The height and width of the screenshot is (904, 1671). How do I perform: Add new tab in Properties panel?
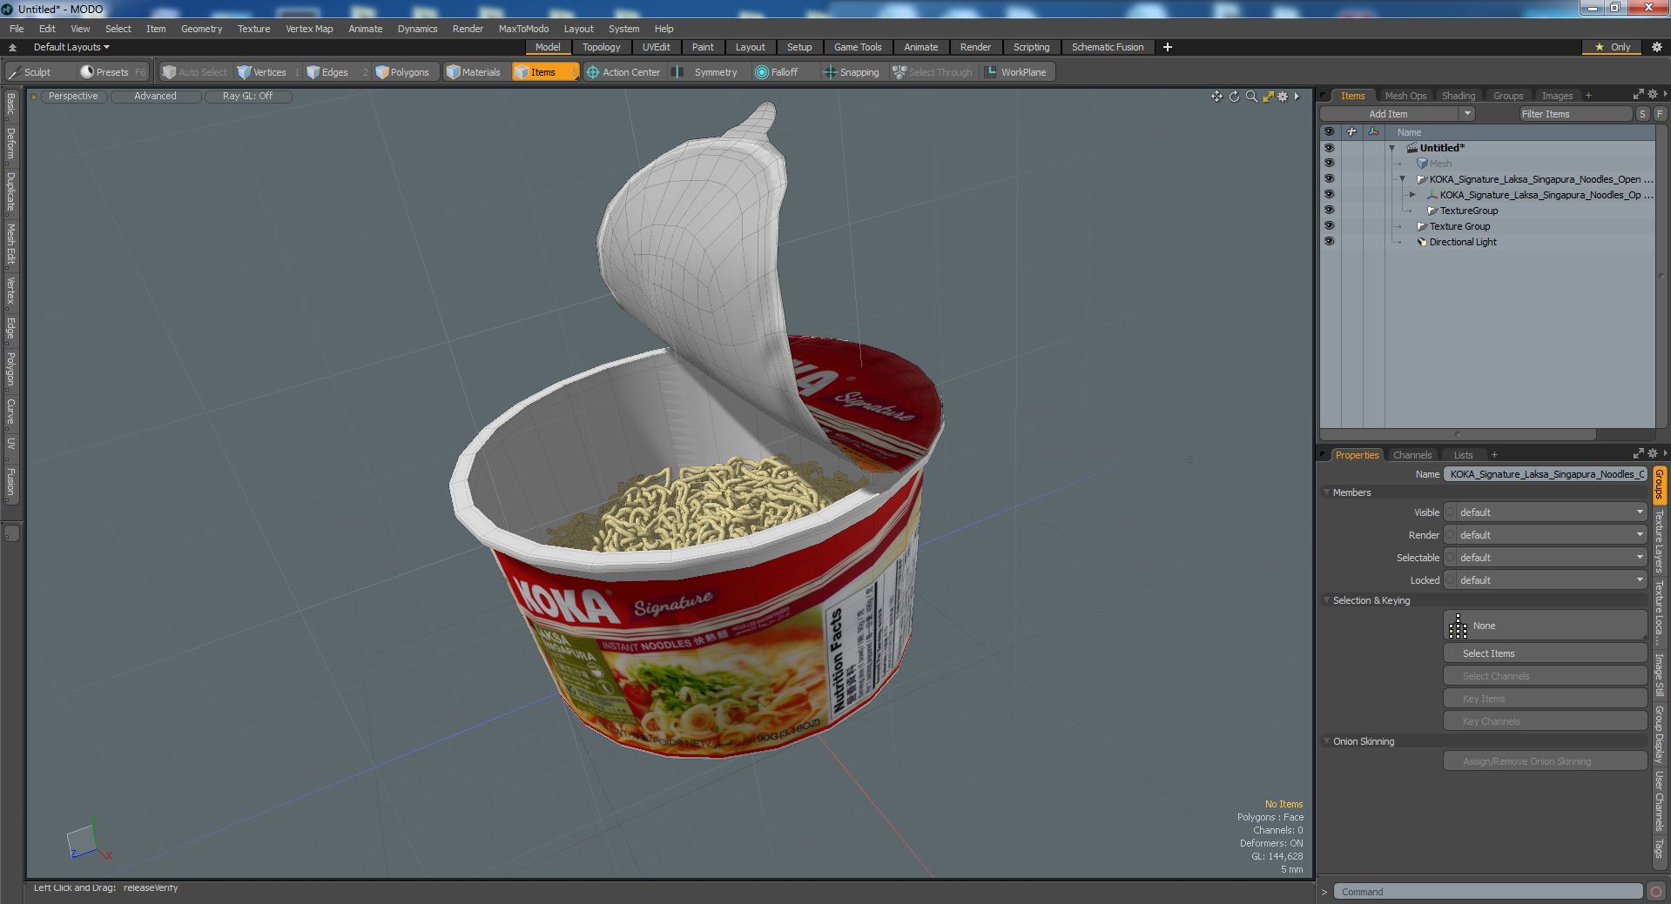click(1494, 455)
